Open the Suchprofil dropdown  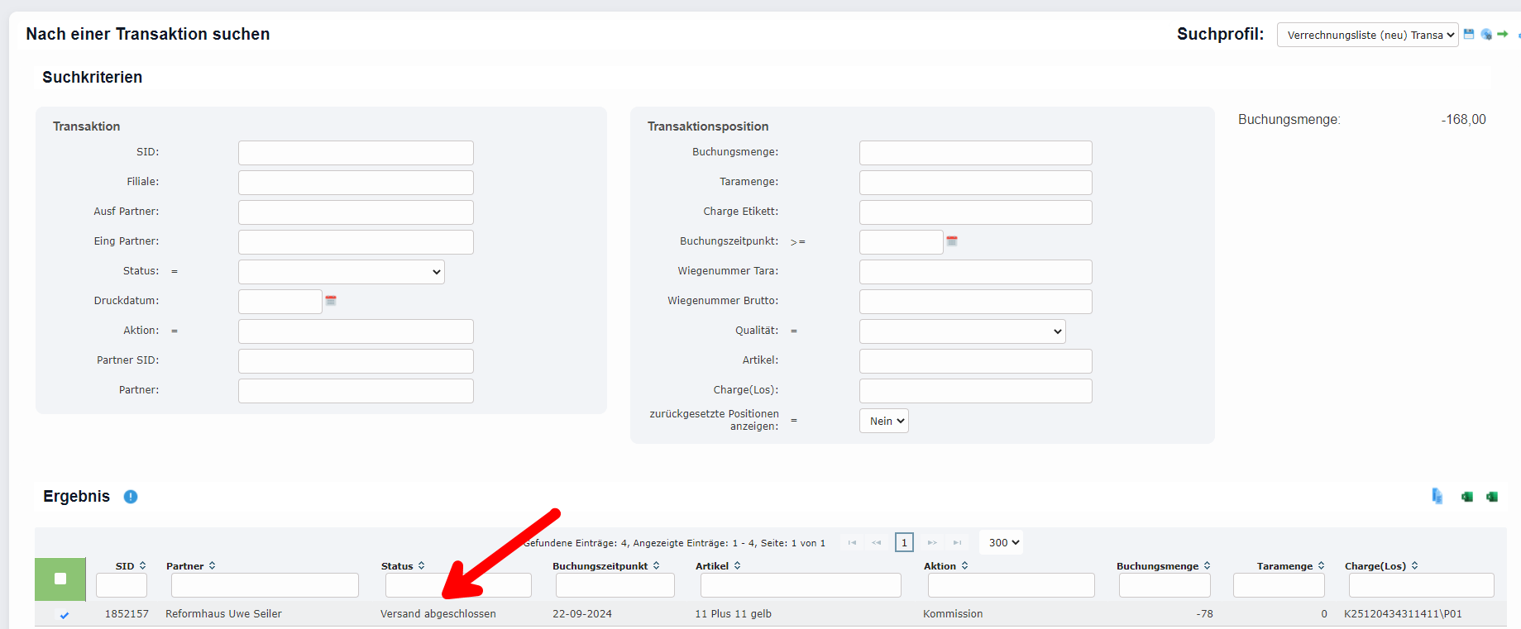(1367, 35)
